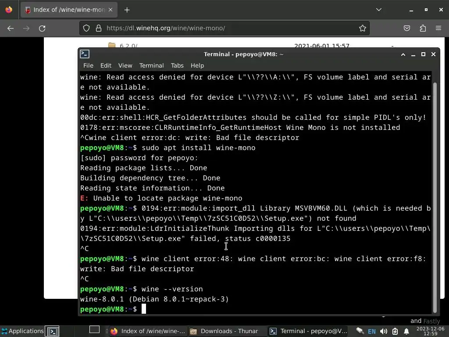Open the Firefox hamburger menu
Image resolution: width=449 pixels, height=337 pixels.
[x=438, y=28]
